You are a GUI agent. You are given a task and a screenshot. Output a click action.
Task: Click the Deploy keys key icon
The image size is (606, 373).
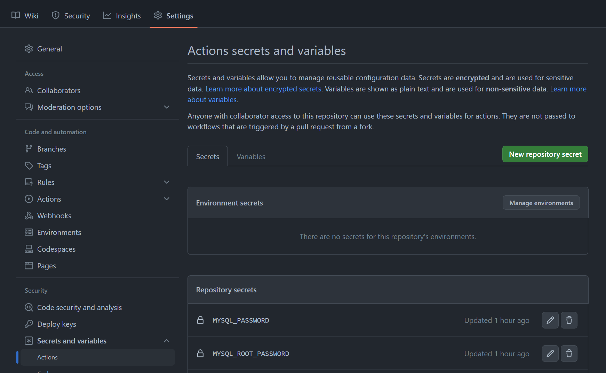[x=29, y=324]
